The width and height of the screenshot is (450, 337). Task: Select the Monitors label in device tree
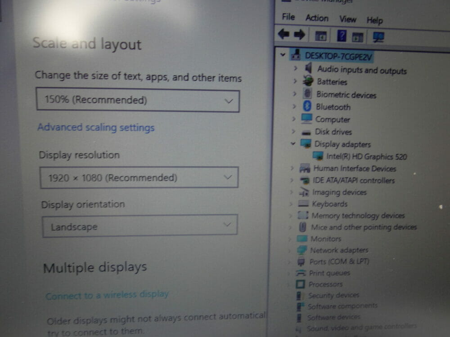click(326, 239)
